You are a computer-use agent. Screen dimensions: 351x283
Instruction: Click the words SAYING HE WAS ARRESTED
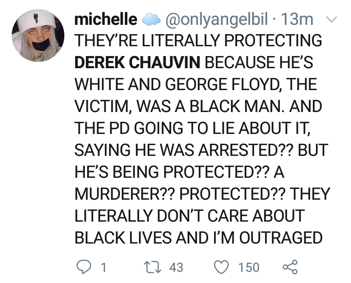[x=175, y=151]
